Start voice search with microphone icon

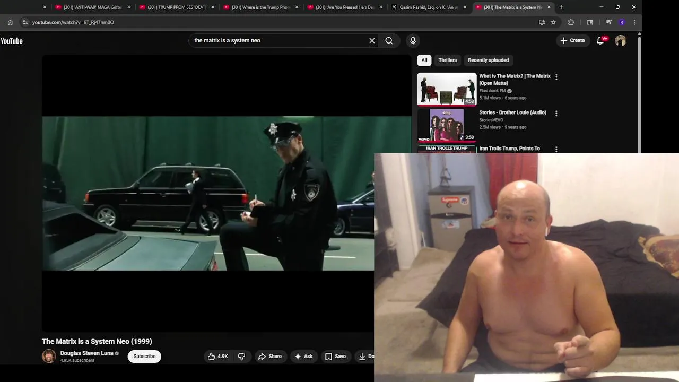413,40
